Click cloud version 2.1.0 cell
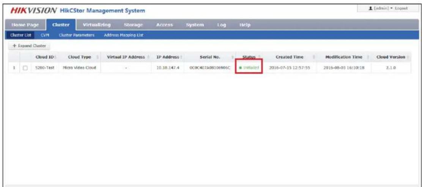The width and height of the screenshot is (422, 187). [391, 68]
